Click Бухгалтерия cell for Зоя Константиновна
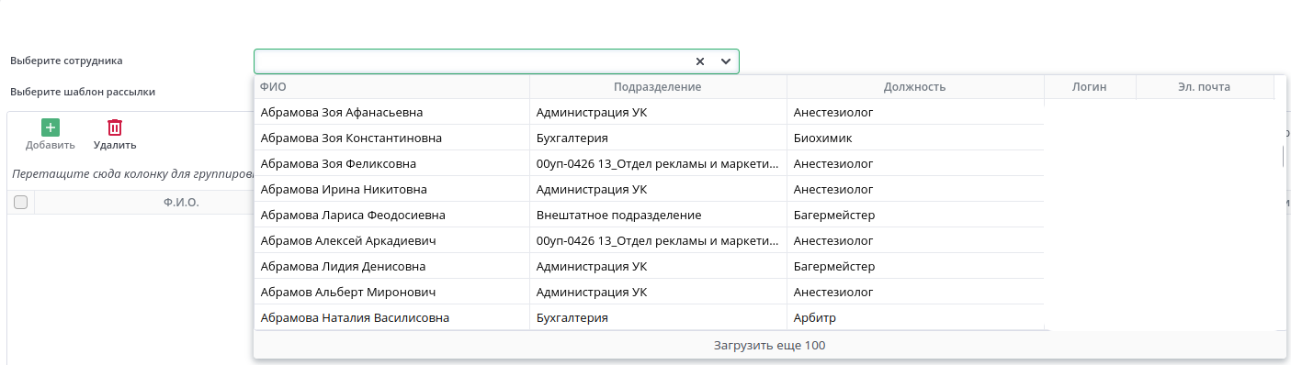The width and height of the screenshot is (1291, 365). 658,138
